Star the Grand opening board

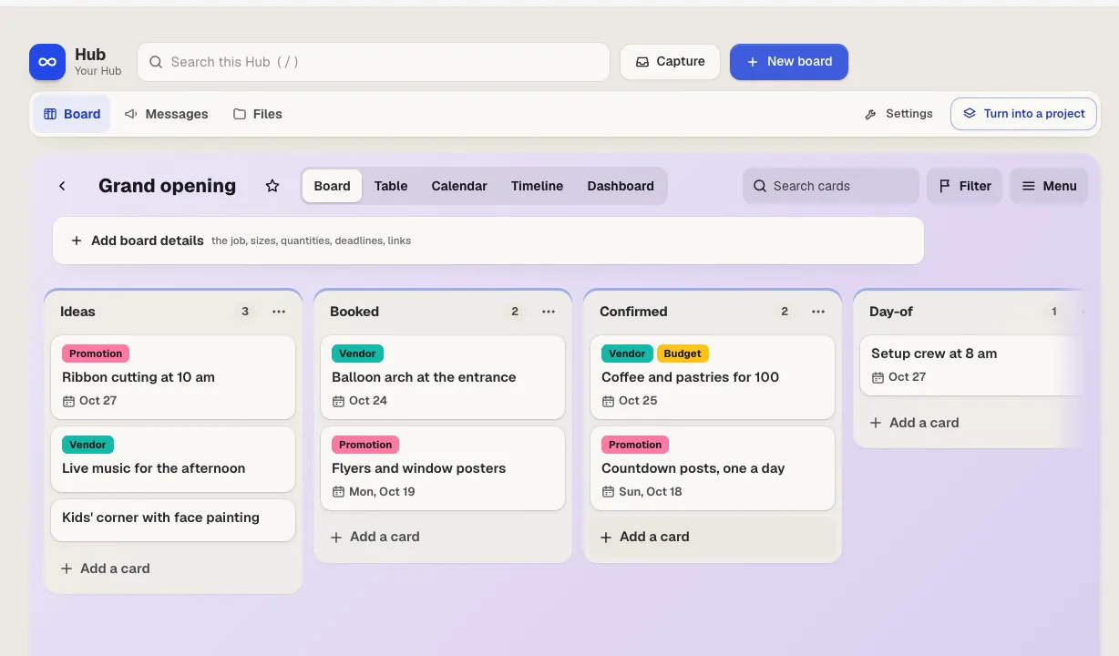coord(272,186)
